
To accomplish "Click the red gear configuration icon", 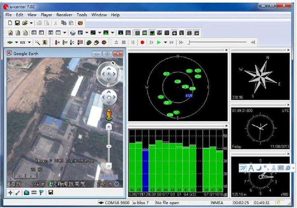I will 104,43.
